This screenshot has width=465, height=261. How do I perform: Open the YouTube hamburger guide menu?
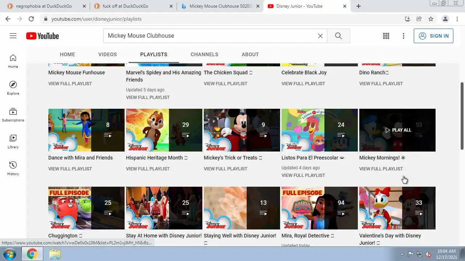13,36
